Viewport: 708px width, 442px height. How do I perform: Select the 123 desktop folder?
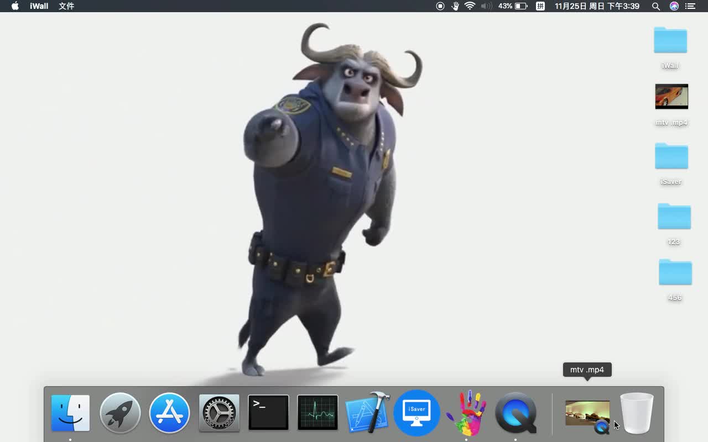point(674,217)
